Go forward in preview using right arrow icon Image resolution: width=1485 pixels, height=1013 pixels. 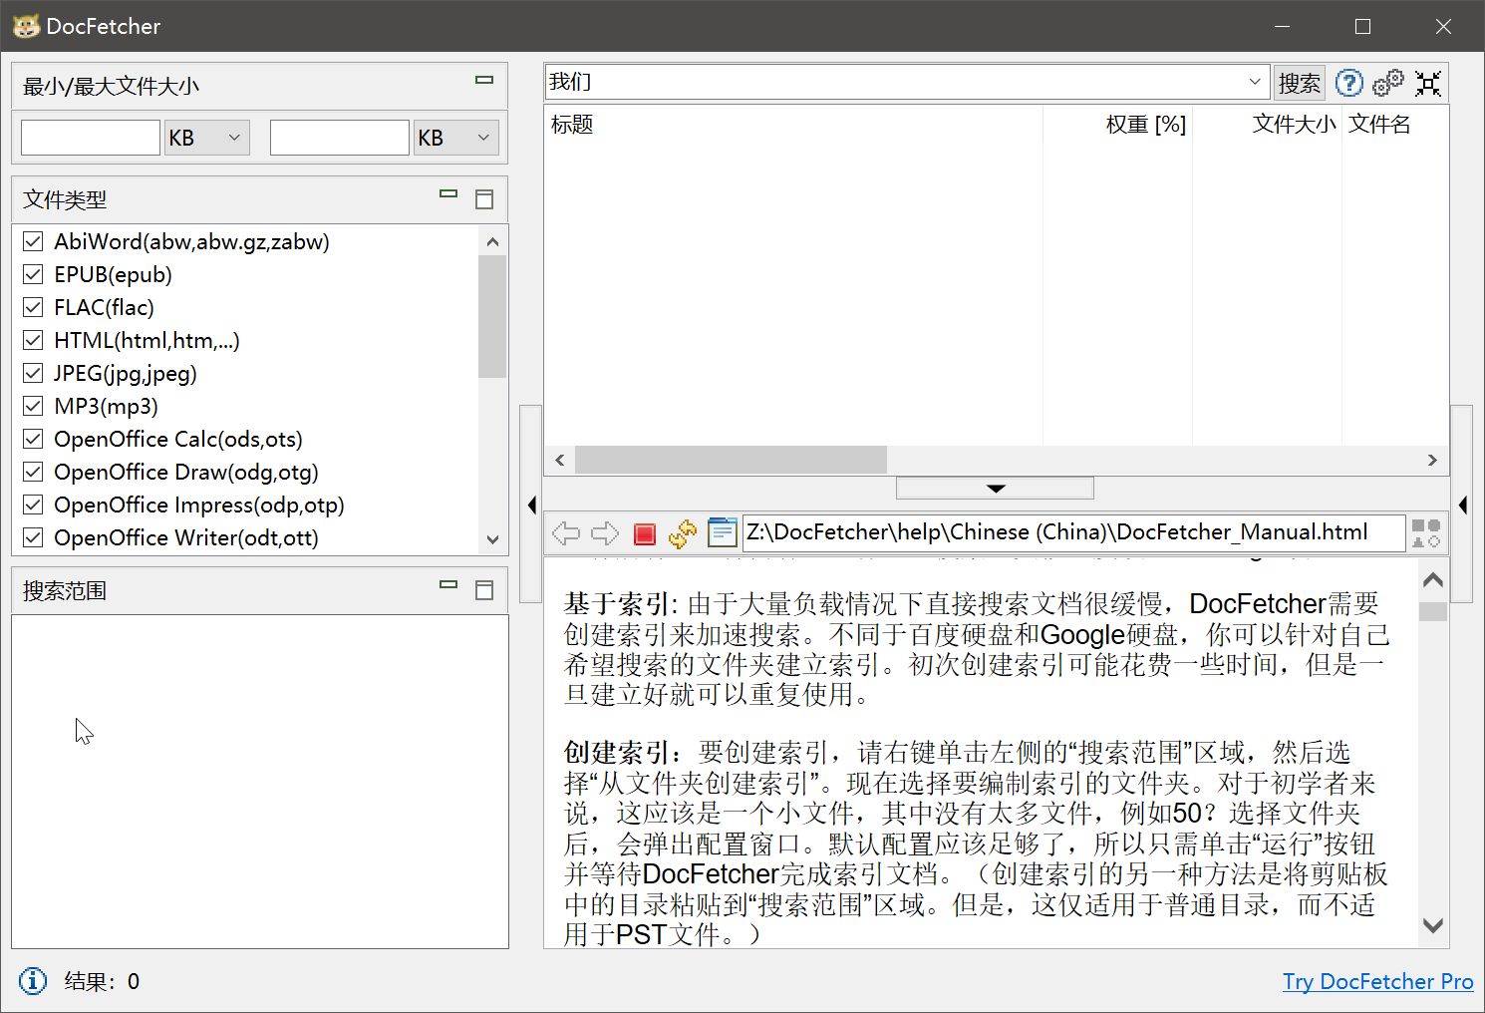pyautogui.click(x=605, y=533)
